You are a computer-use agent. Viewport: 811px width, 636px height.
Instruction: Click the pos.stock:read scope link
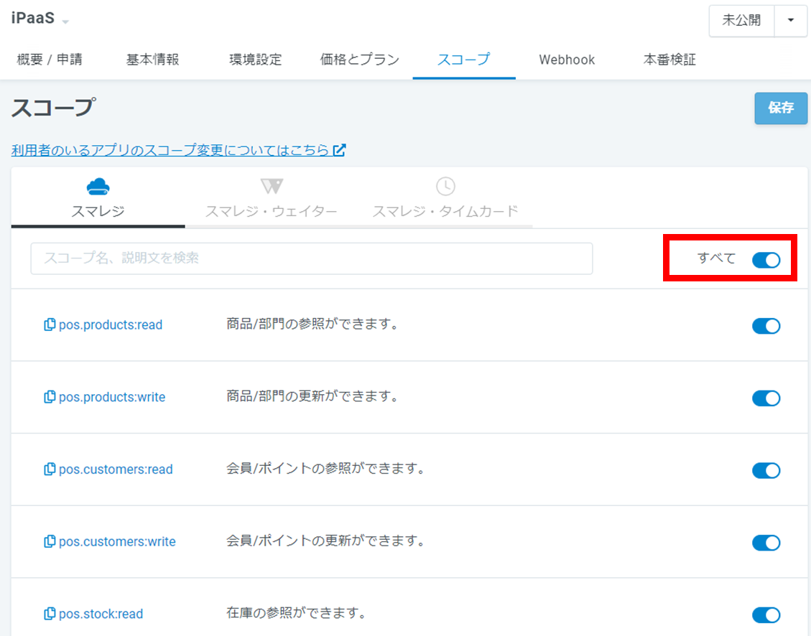pyautogui.click(x=101, y=614)
